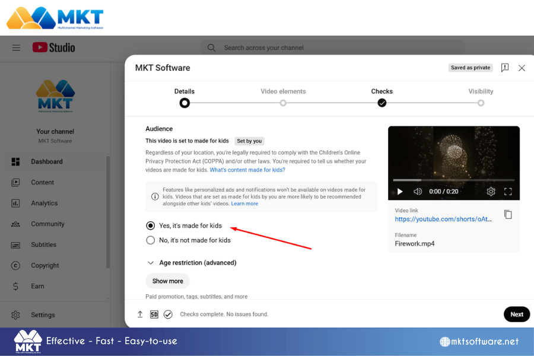This screenshot has height=356, width=534.
Task: Select 'Yes, it's made for kids'
Action: [x=150, y=225]
